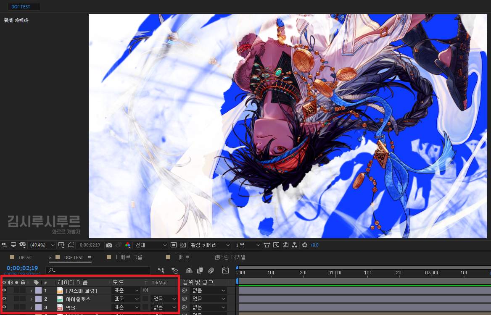Toggle the hide shy layers icon

pyautogui.click(x=189, y=270)
